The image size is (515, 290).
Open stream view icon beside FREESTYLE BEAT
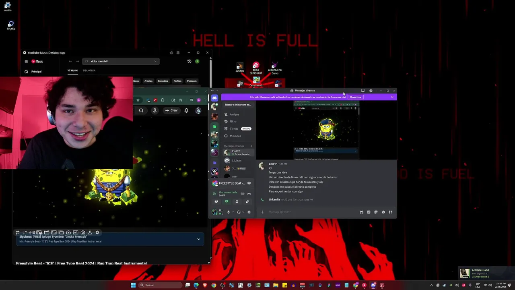tap(249, 183)
